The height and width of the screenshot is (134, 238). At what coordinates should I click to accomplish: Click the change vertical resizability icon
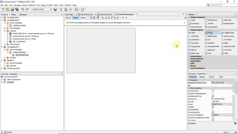[x=126, y=18]
